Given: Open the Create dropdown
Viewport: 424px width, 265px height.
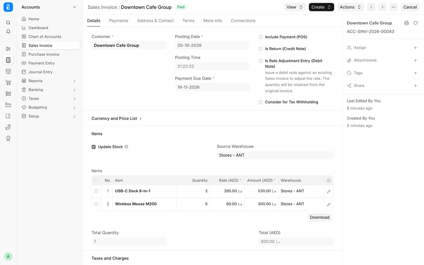Looking at the screenshot, I should pyautogui.click(x=321, y=7).
